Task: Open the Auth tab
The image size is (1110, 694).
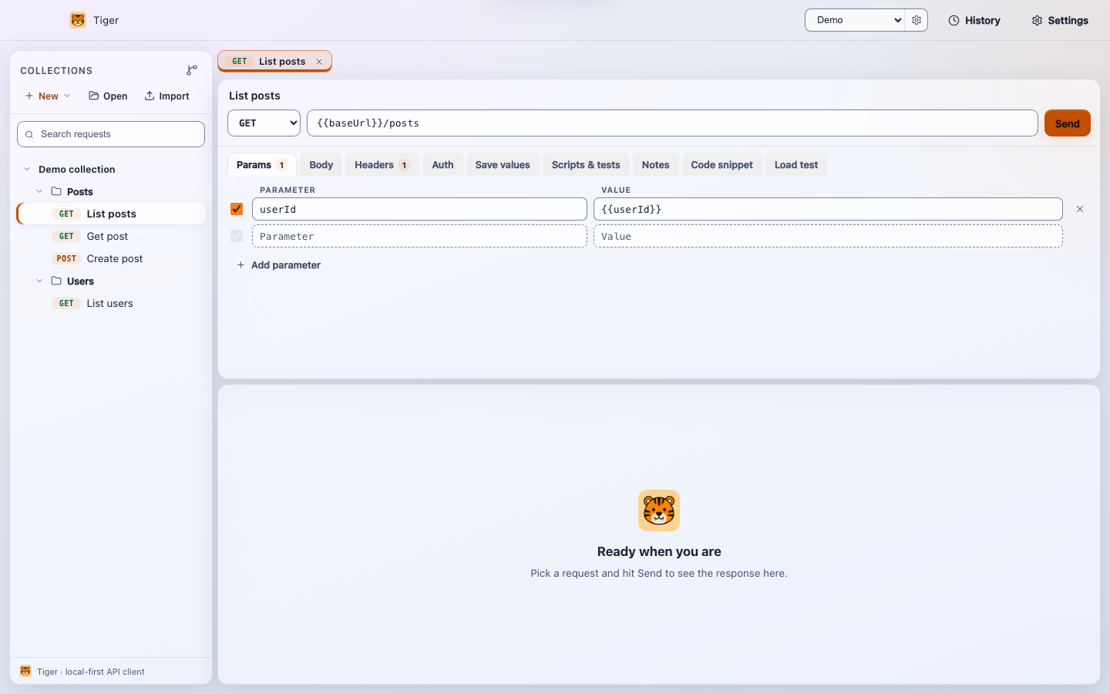Action: [442, 165]
